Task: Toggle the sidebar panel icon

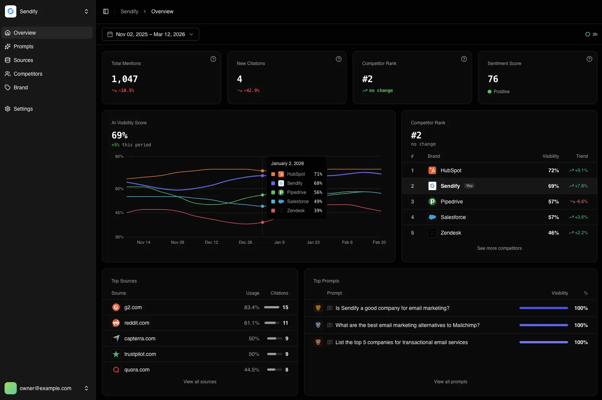Action: pos(106,11)
